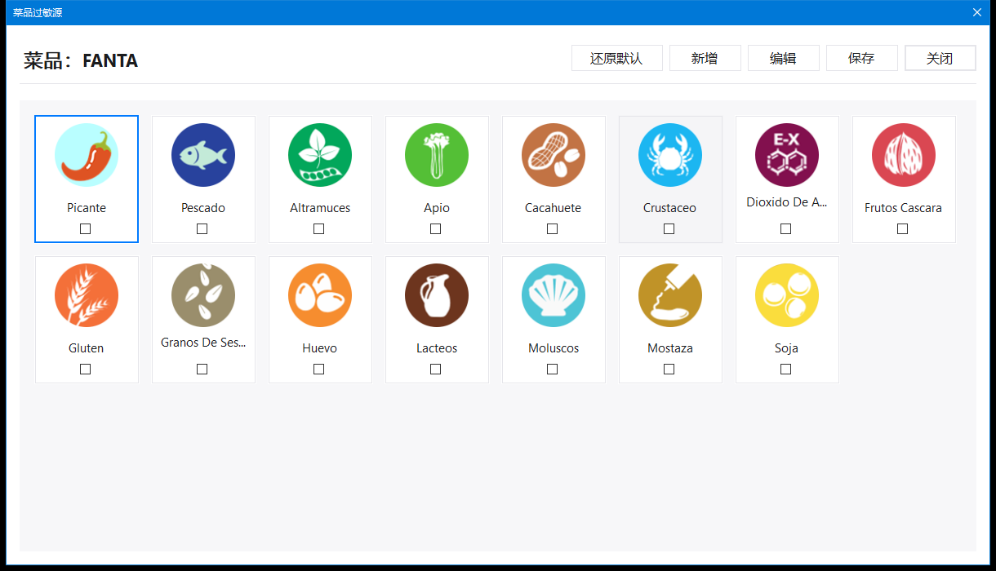Click the Lacteos label text
This screenshot has height=571, width=996.
point(437,348)
